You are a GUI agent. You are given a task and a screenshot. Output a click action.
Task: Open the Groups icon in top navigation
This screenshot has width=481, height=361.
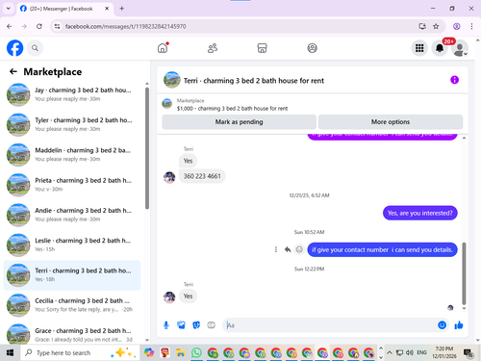click(x=312, y=48)
